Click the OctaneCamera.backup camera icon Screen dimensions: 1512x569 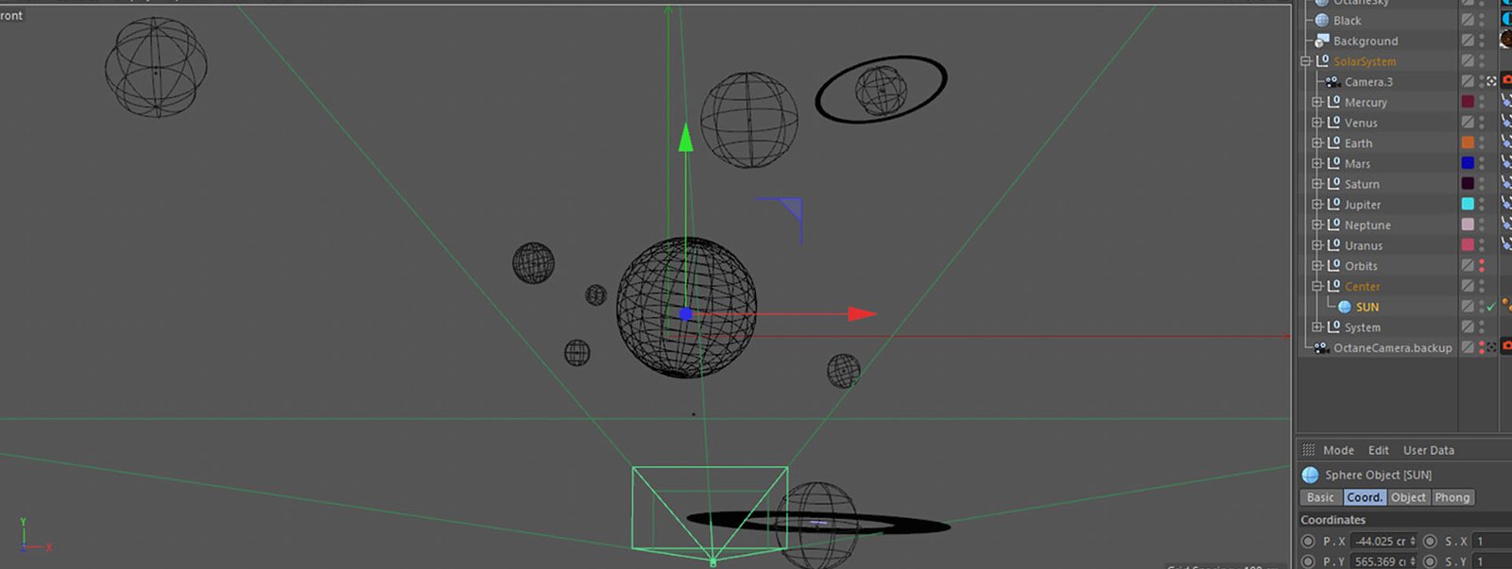[x=1322, y=348]
